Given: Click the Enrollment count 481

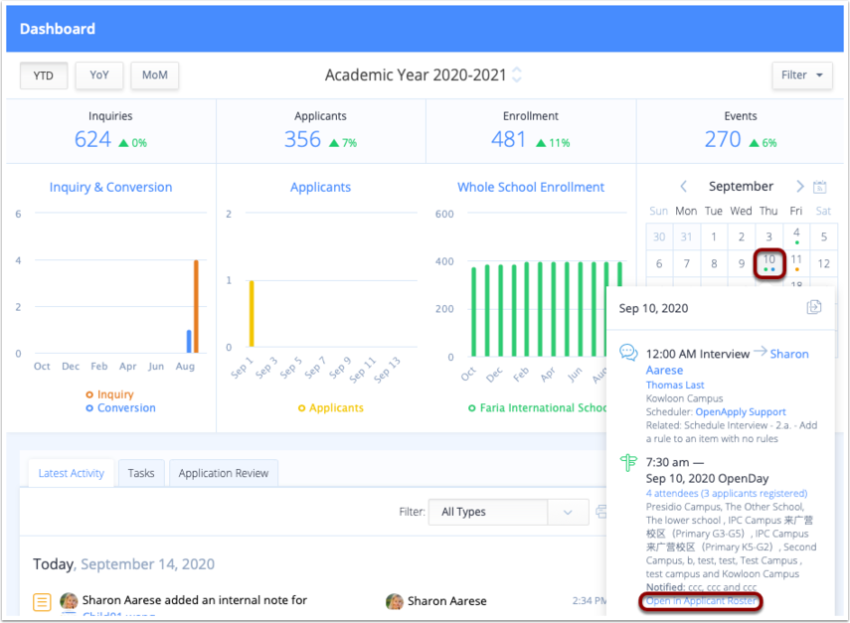Looking at the screenshot, I should click(x=508, y=140).
